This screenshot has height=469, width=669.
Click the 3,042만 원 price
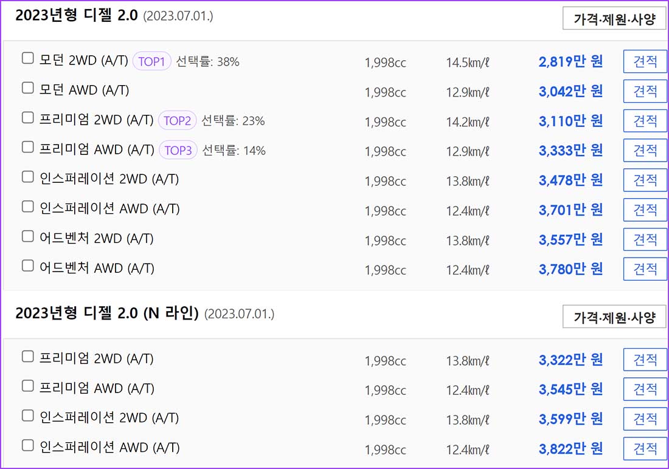pyautogui.click(x=570, y=91)
